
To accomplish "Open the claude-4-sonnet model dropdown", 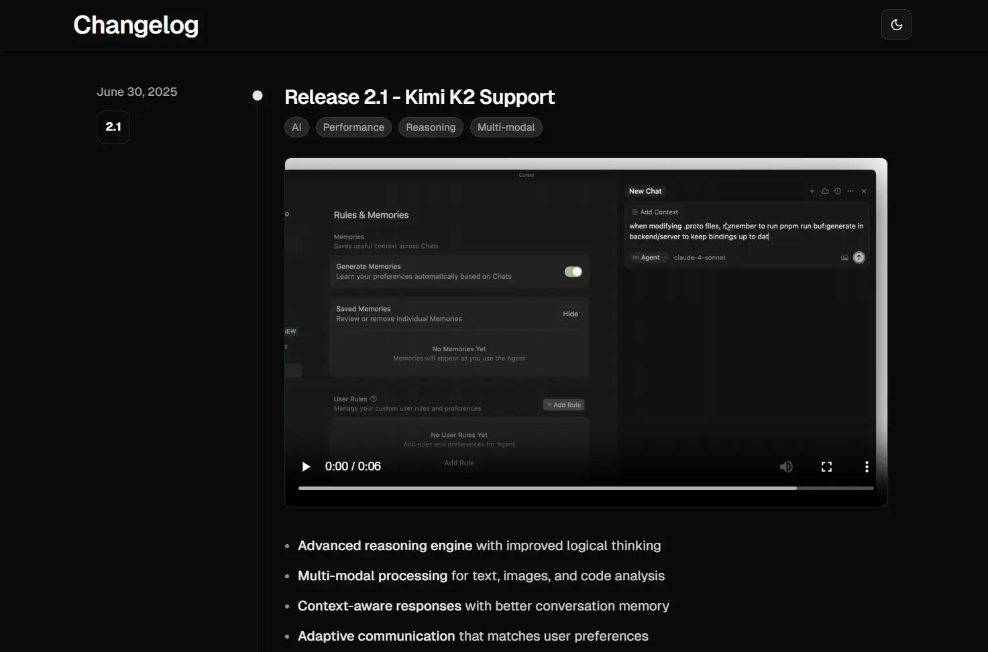I will 699,257.
